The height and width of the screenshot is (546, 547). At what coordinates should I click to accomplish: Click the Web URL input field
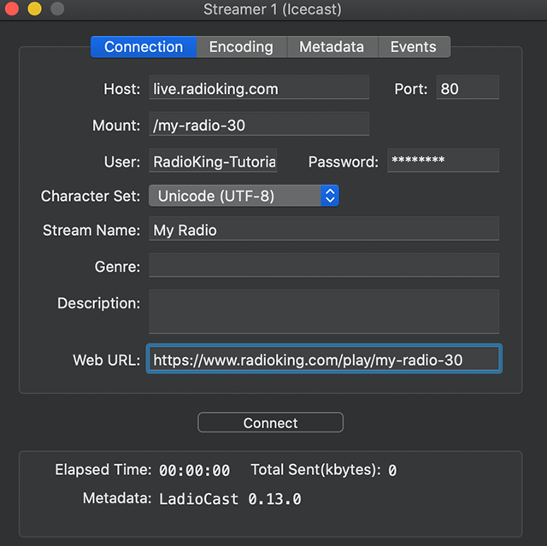coord(323,360)
